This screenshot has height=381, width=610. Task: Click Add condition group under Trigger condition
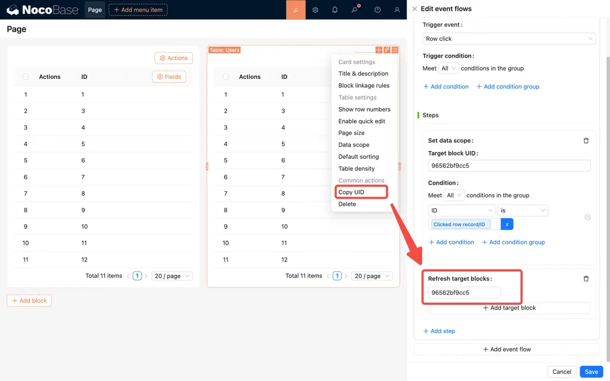pyautogui.click(x=508, y=86)
